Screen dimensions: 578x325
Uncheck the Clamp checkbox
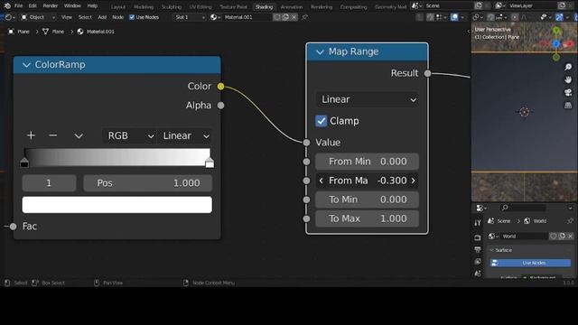coord(322,121)
